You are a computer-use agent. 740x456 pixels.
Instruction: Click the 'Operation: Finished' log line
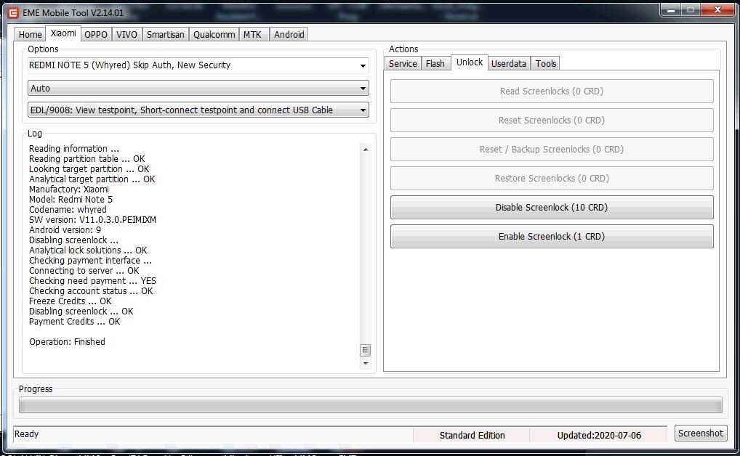point(67,342)
